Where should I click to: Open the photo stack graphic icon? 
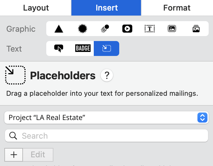[x=196, y=29]
